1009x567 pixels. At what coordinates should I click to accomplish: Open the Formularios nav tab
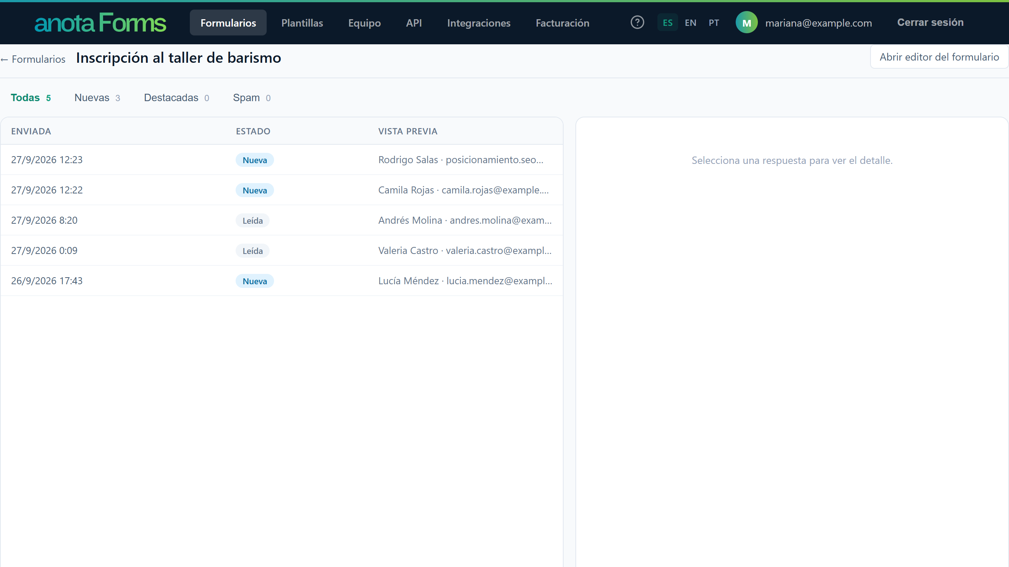click(x=228, y=23)
